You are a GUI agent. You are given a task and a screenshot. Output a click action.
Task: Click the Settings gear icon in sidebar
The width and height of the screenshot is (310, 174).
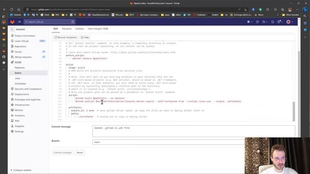[x=12, y=131]
